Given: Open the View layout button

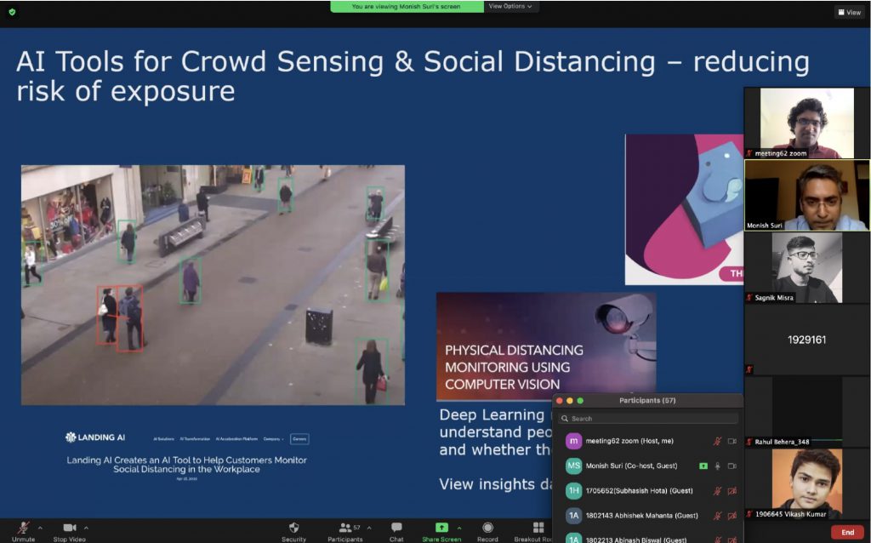Looking at the screenshot, I should [850, 12].
